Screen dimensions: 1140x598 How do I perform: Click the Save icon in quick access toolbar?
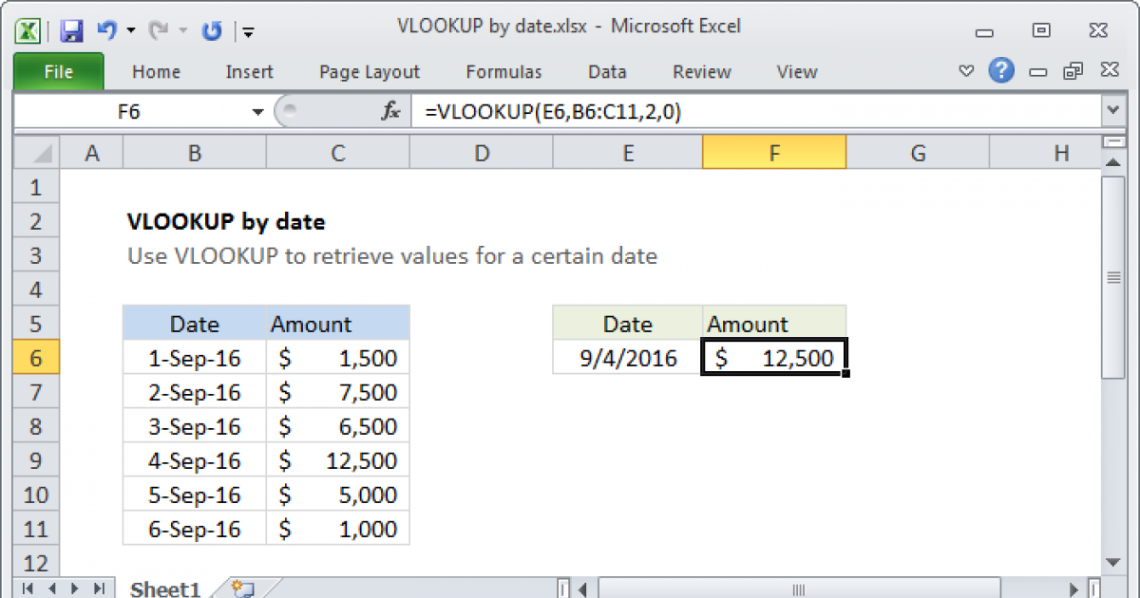[72, 30]
